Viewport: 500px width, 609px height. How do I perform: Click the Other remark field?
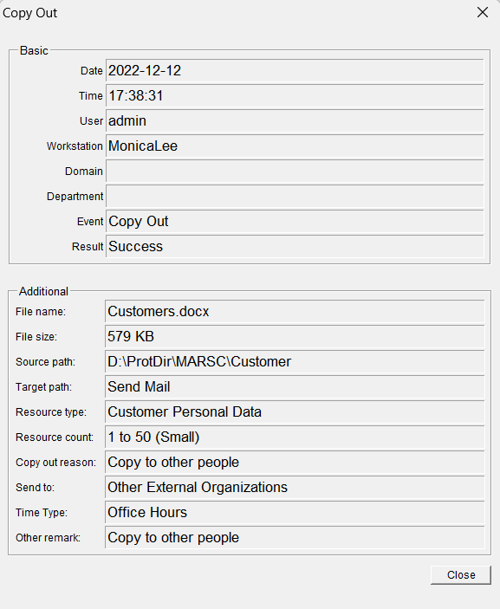(x=295, y=538)
